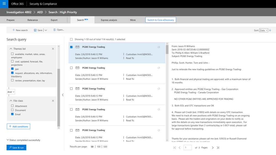Close the Themes list condition
This screenshot has width=276, height=155.
tap(53, 49)
